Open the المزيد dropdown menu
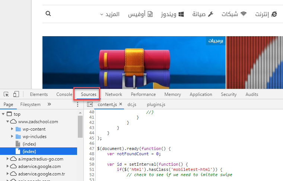Screen dimensions: 283x181 click(110, 14)
